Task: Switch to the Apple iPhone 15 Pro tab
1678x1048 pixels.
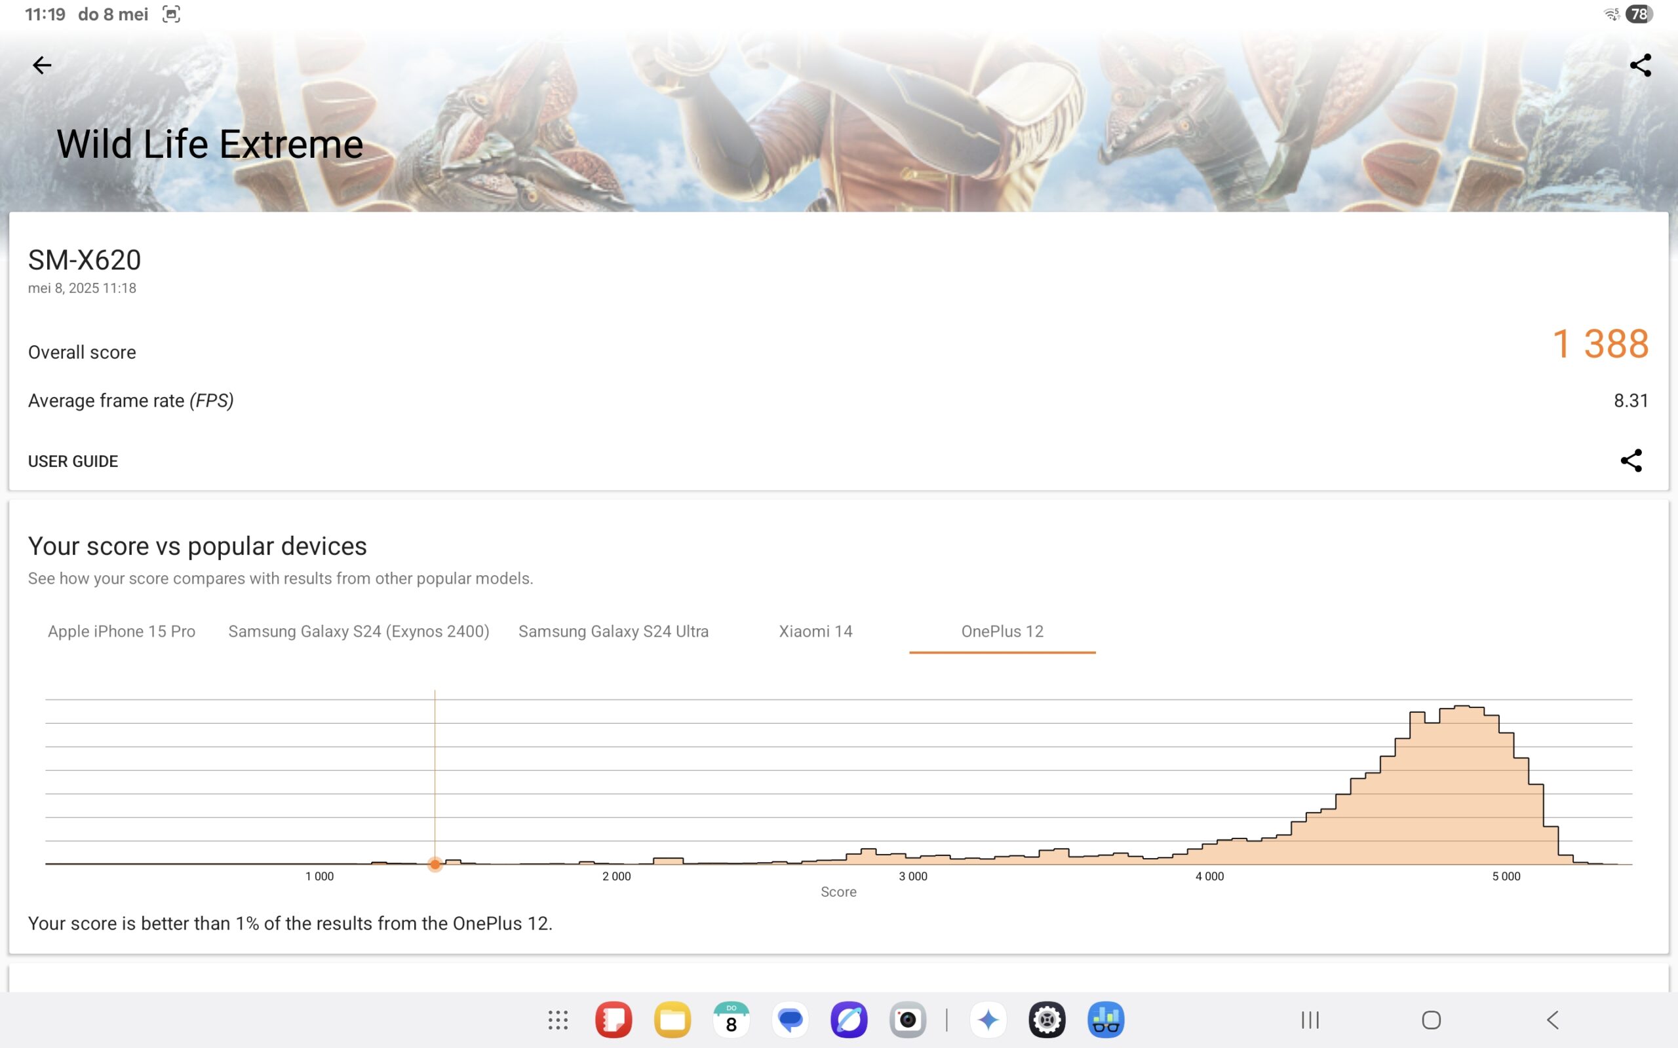Action: pyautogui.click(x=121, y=631)
